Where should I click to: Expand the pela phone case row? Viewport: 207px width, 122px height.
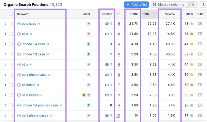point(6,75)
